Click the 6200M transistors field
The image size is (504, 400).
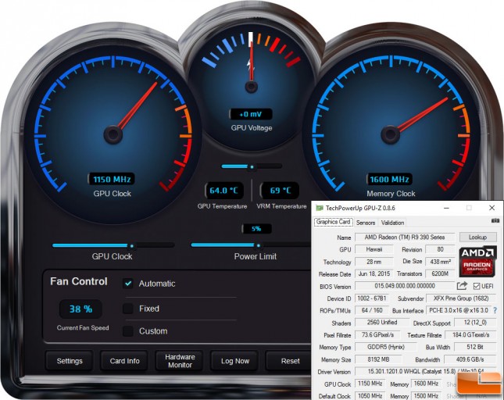pyautogui.click(x=440, y=273)
